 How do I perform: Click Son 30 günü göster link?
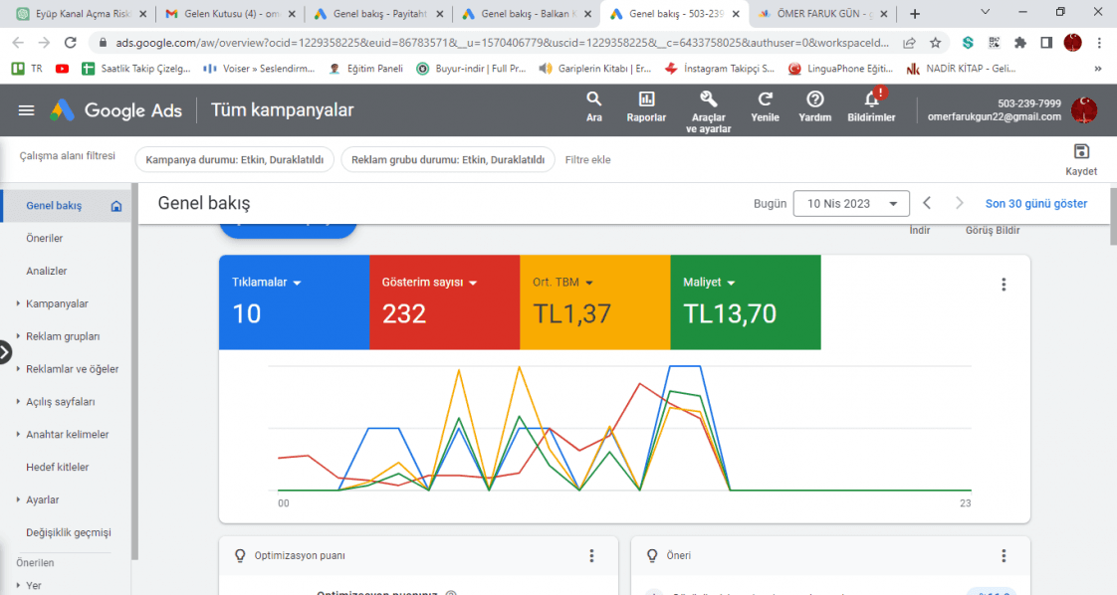(1036, 204)
